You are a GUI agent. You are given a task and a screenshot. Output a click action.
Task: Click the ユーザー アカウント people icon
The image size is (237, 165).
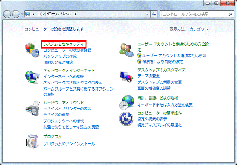coord(127,50)
